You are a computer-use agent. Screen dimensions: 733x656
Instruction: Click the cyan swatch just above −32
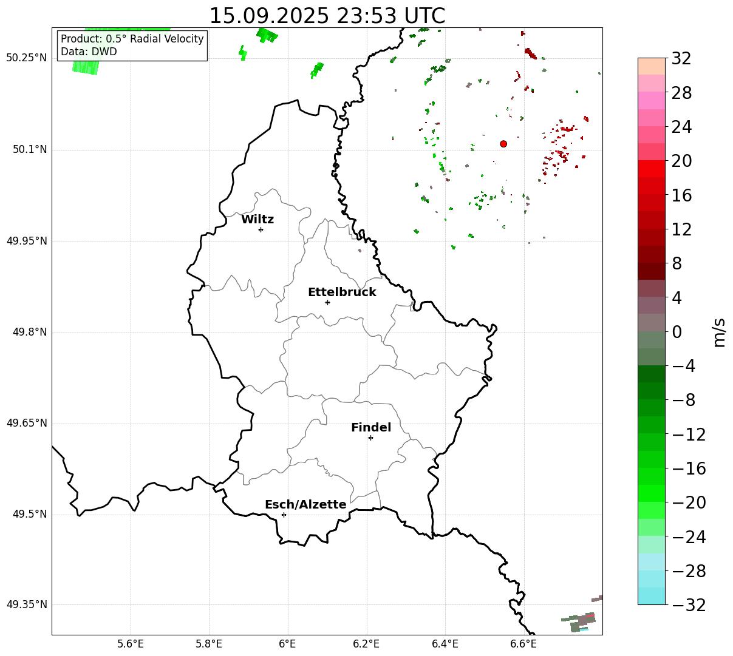pyautogui.click(x=652, y=596)
